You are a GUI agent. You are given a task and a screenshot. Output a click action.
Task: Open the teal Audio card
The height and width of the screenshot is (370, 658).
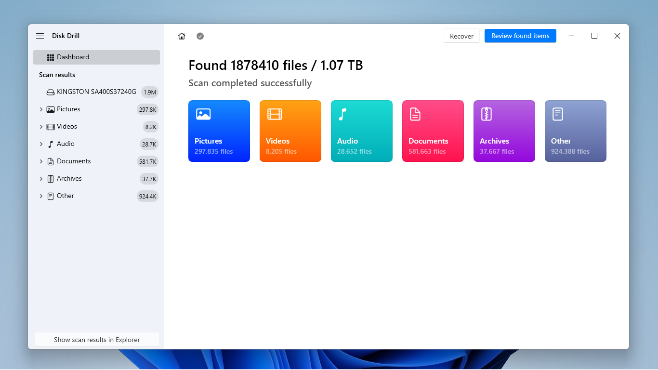pos(362,131)
